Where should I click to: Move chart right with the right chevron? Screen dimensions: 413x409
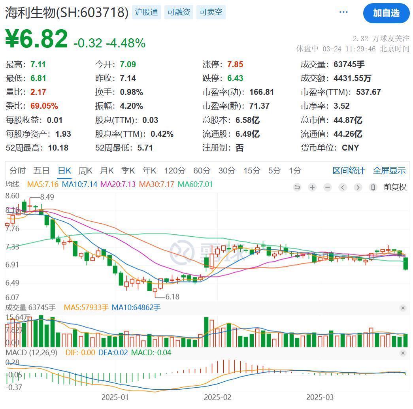click(x=358, y=187)
